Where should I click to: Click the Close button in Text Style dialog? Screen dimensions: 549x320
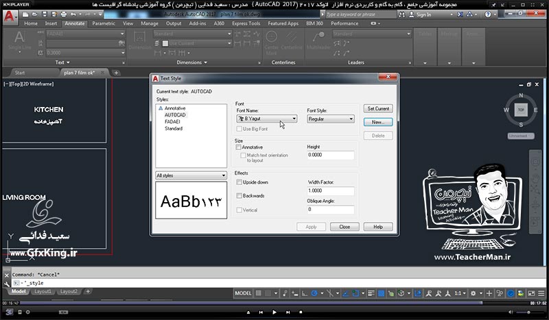tap(344, 227)
